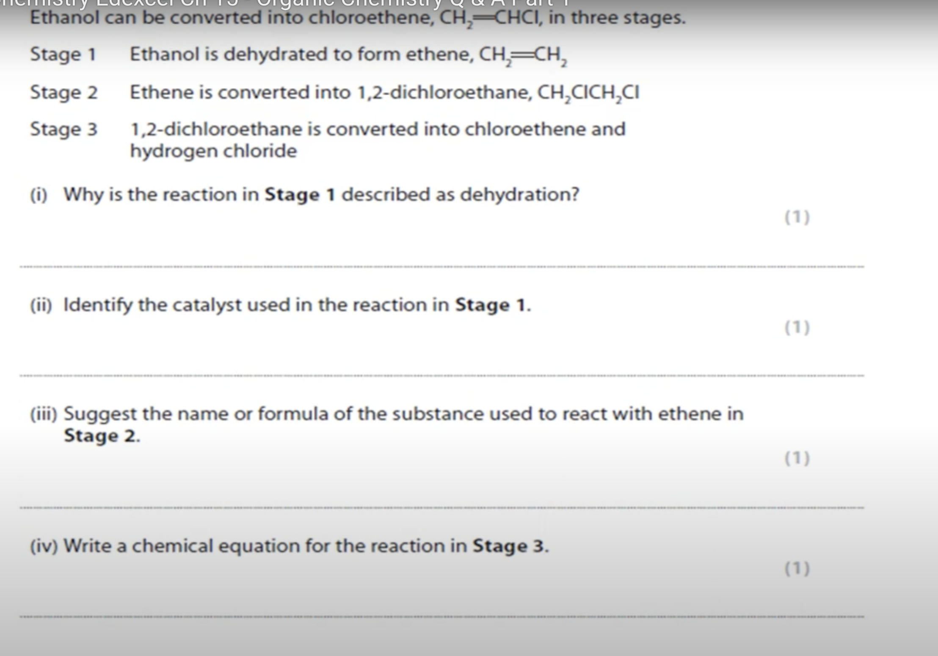Screen dimensions: 938x656
Task: Click the 'Stage 1' label
Action: click(63, 55)
